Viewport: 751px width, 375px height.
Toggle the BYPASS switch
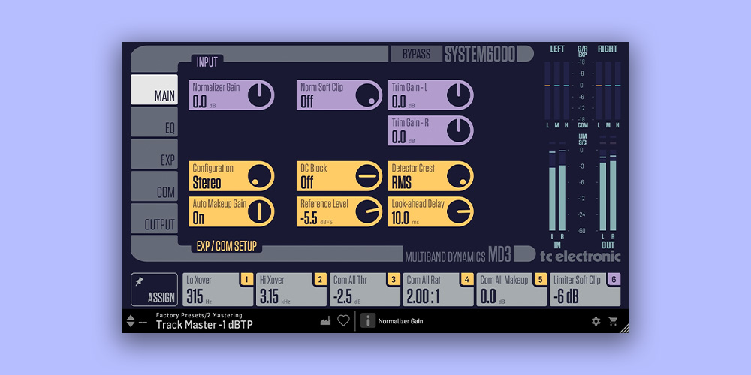(x=416, y=54)
